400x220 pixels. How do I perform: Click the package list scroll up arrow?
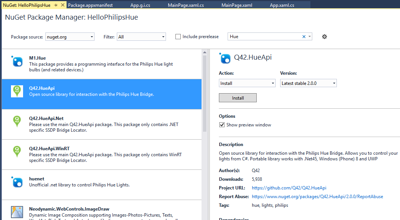(x=205, y=52)
